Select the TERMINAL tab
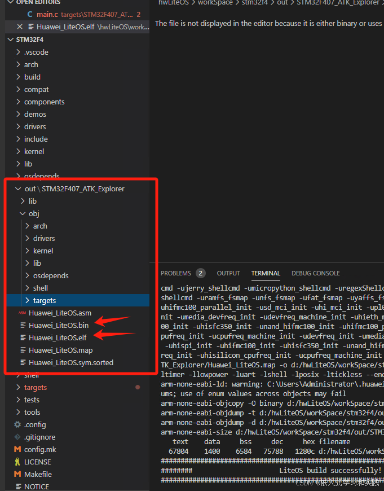The height and width of the screenshot is (491, 384). tap(266, 273)
